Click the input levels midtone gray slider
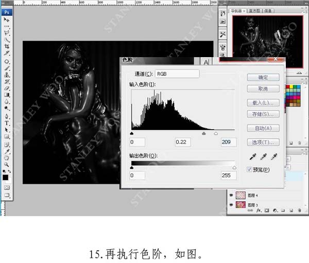The width and height of the screenshot is (309, 263). click(204, 133)
